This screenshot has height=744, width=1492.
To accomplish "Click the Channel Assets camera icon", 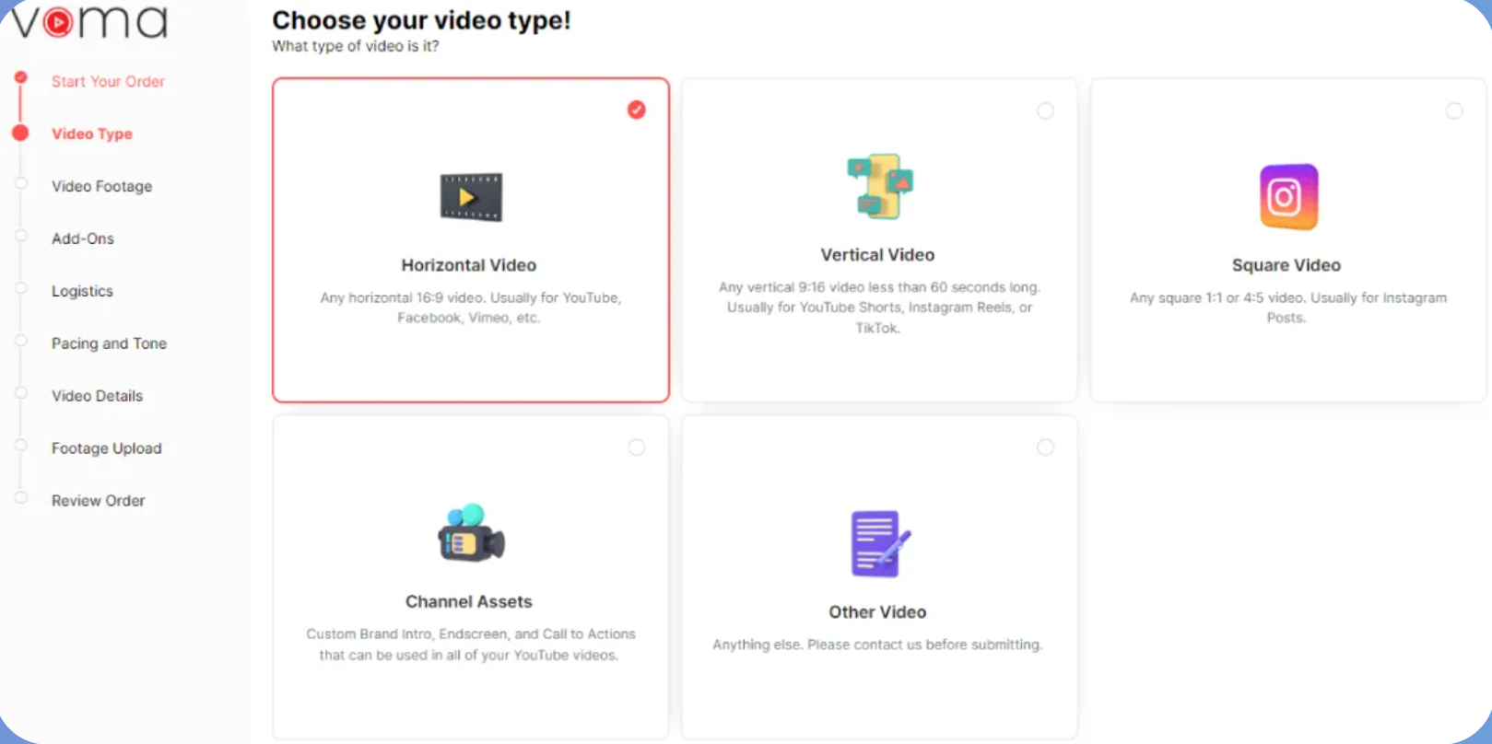I will [471, 533].
